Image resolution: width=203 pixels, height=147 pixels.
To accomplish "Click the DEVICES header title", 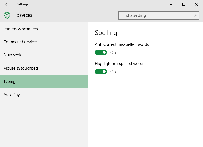I will click(x=24, y=15).
